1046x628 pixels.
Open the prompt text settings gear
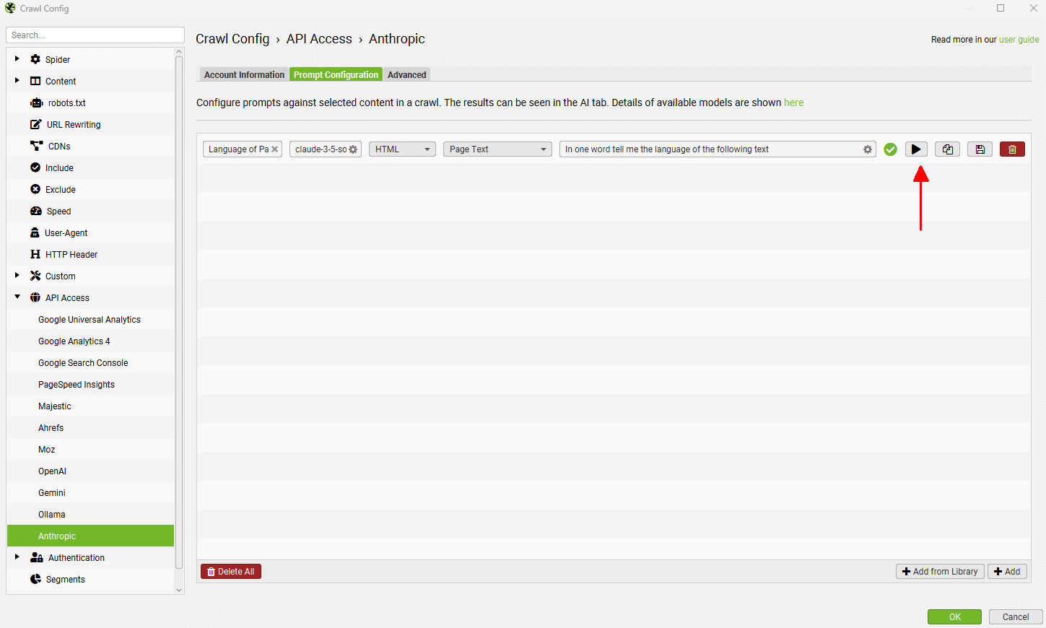[868, 149]
